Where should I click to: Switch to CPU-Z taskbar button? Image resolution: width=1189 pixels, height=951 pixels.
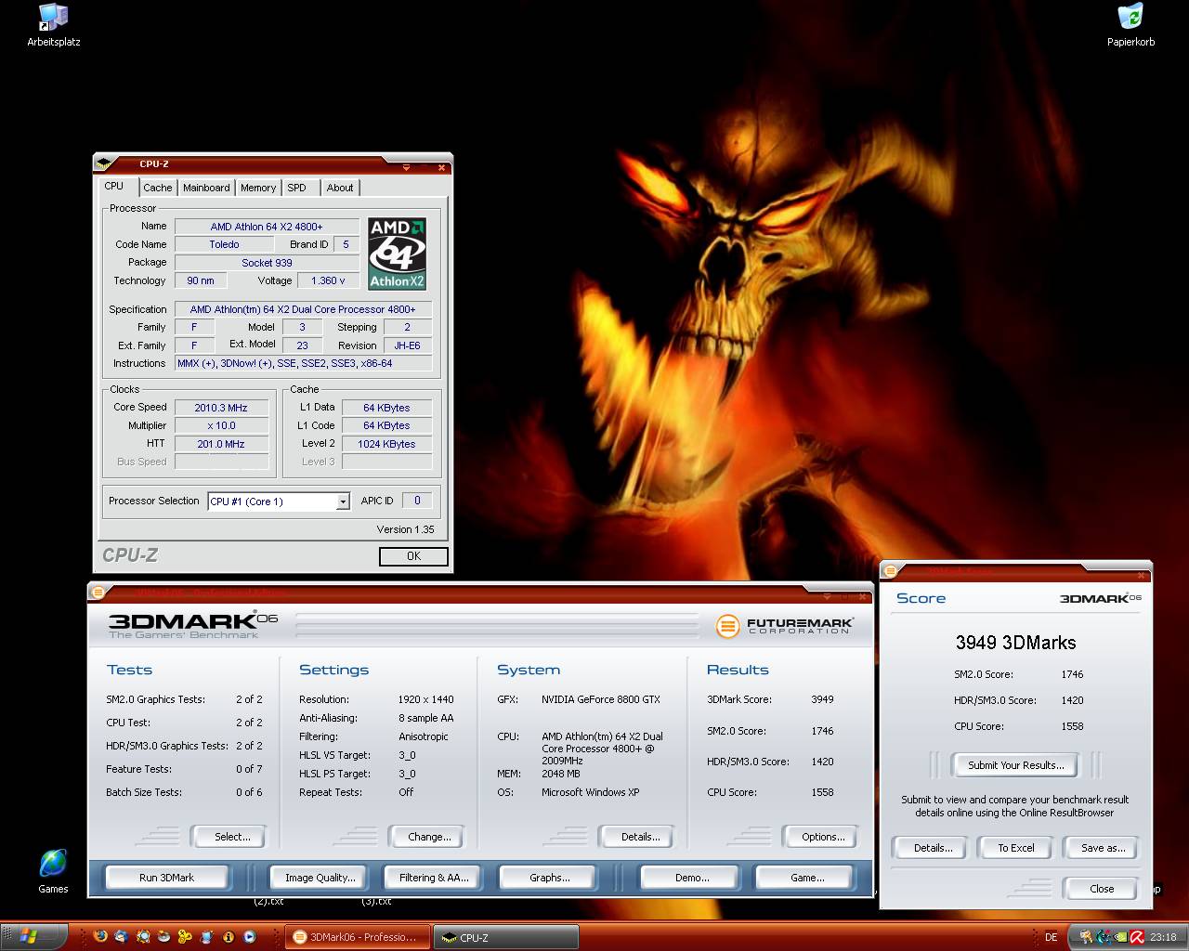[506, 937]
